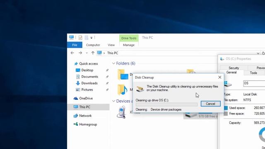Click the pin icon next to Desktop
265x149 pixels.
tap(107, 70)
